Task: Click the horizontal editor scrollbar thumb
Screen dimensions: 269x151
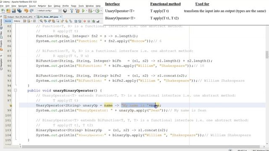Action: (x=141, y=146)
